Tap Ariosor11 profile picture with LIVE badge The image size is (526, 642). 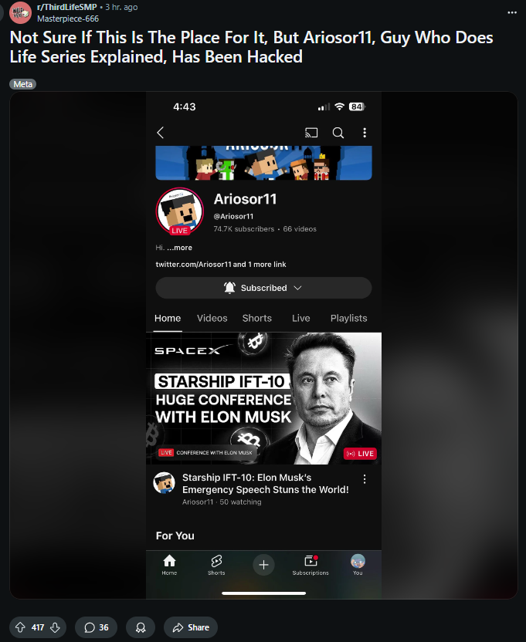[x=179, y=211]
